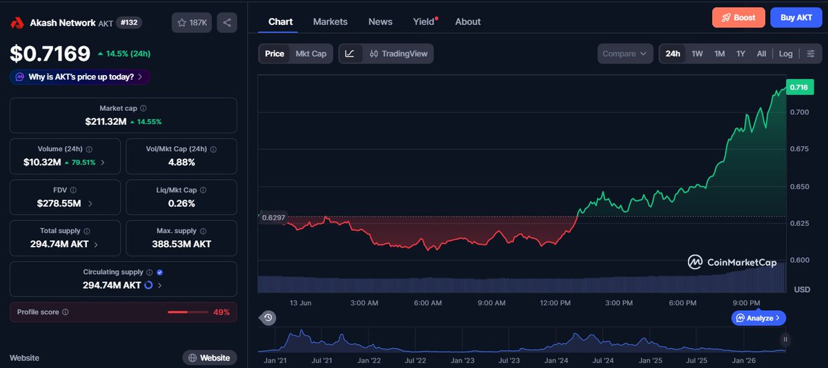Click the pause handle on the range navigator
The width and height of the screenshot is (828, 368).
tap(785, 339)
